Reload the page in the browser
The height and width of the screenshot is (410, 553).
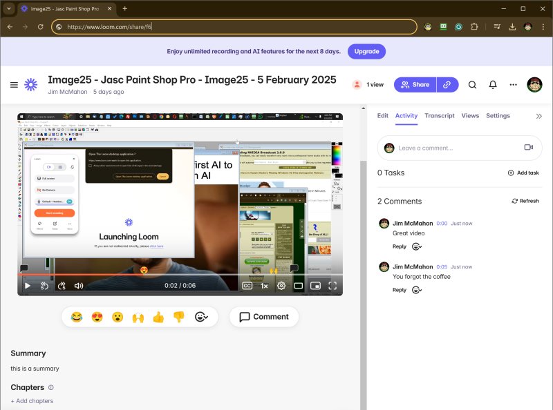click(x=41, y=27)
